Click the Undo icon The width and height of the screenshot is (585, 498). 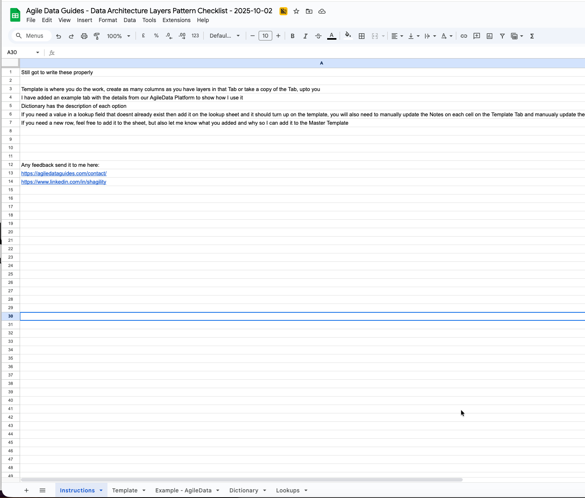click(x=59, y=36)
